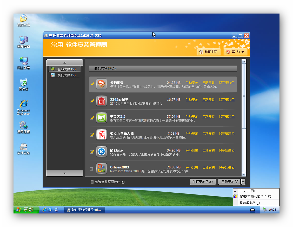Uncheck the 酷狗音乐 checkbox
This screenshot has height=227, width=293.
click(92, 152)
